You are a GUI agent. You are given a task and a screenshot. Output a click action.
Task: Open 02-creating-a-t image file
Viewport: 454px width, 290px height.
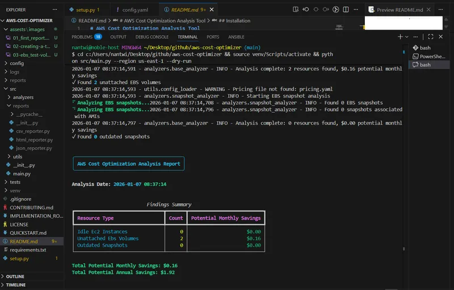coord(32,46)
